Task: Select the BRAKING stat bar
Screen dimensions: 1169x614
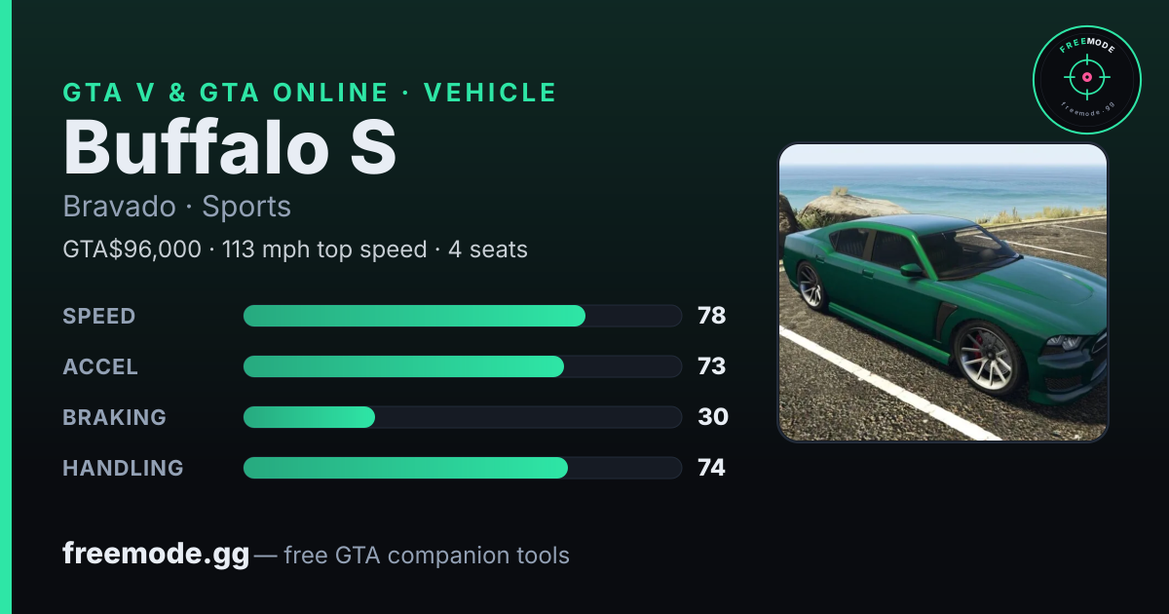Action: (x=462, y=417)
